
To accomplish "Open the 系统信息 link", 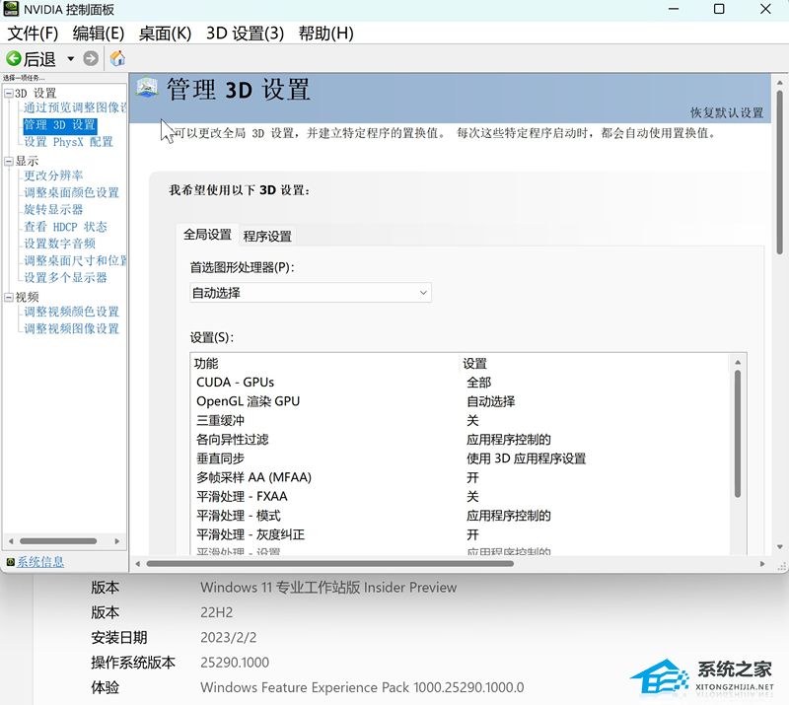I will coord(40,562).
